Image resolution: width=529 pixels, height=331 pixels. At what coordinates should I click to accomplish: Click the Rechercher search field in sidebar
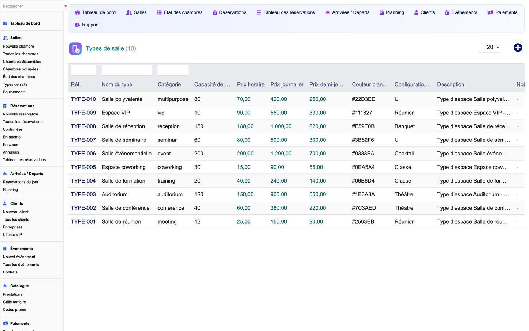point(31,6)
